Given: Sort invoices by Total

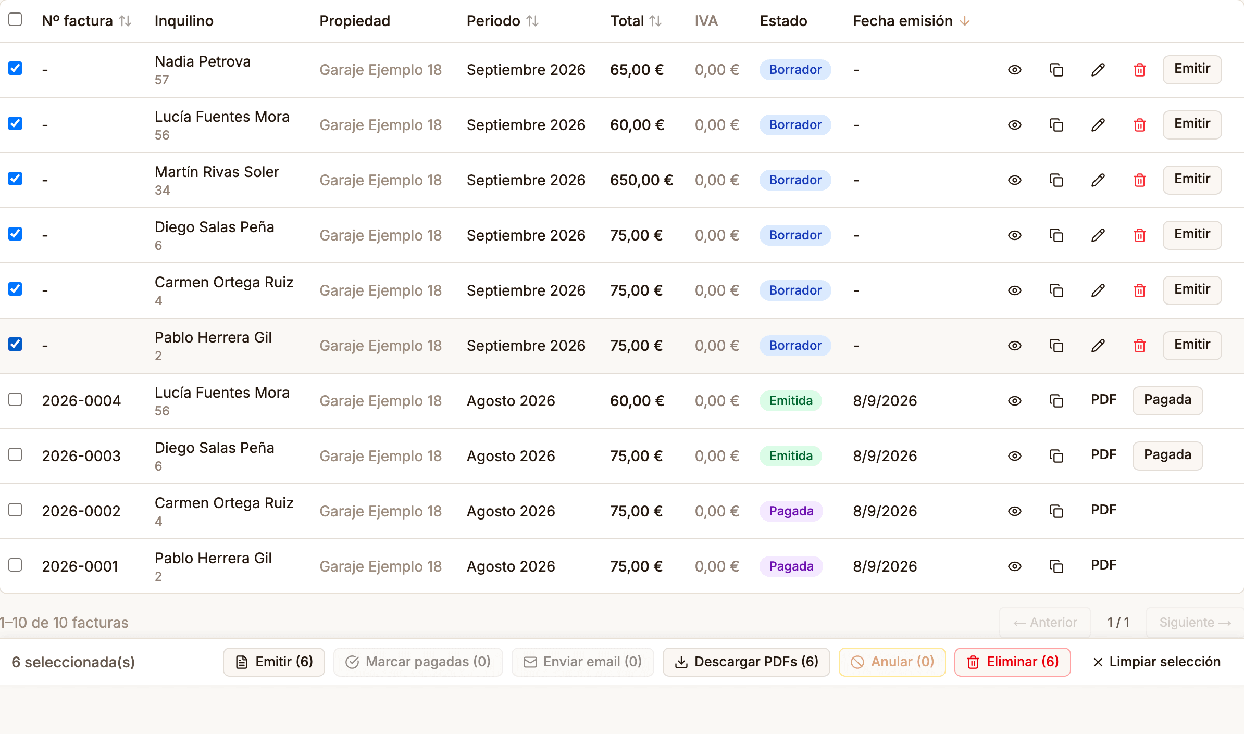Looking at the screenshot, I should pos(636,21).
